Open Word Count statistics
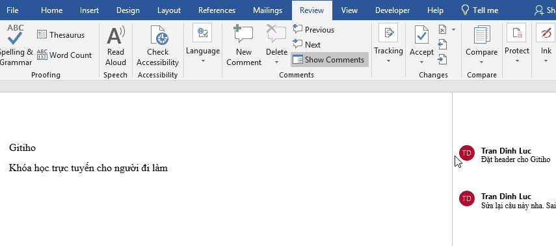 [64, 55]
